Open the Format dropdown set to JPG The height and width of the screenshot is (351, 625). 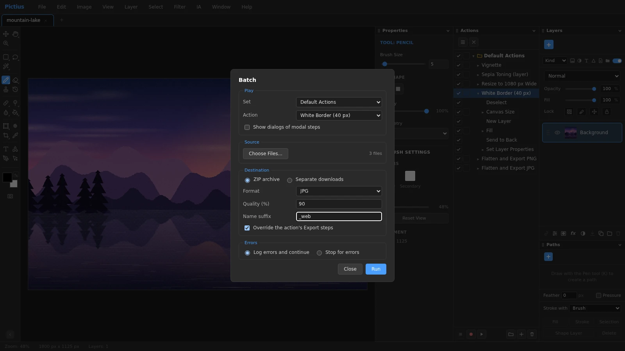tap(339, 191)
